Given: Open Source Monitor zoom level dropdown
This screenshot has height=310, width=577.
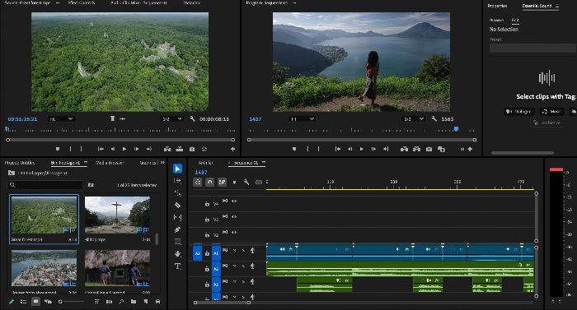Looking at the screenshot, I should click(61, 119).
